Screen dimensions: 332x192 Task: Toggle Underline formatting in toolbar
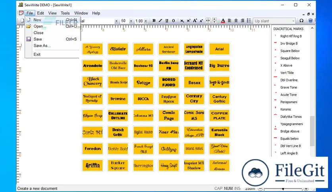pos(167,21)
